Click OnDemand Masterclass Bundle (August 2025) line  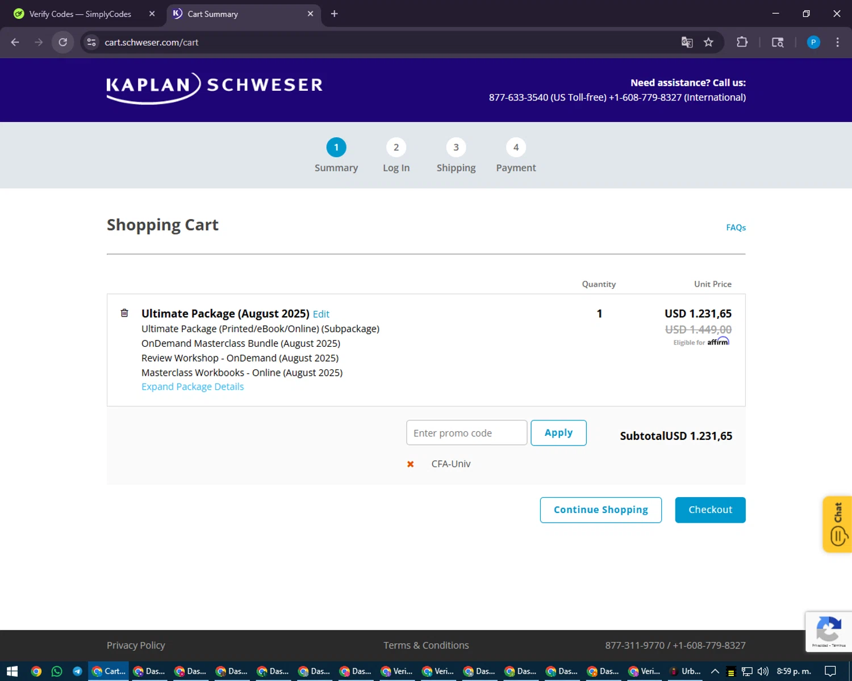[x=241, y=343]
